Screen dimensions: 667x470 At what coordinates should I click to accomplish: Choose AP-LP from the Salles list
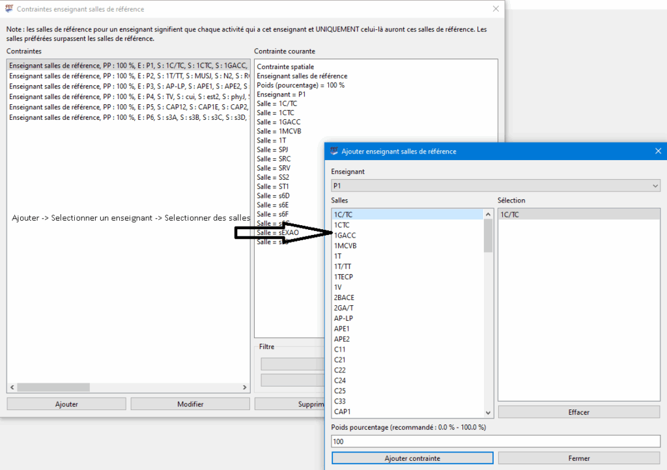[344, 318]
